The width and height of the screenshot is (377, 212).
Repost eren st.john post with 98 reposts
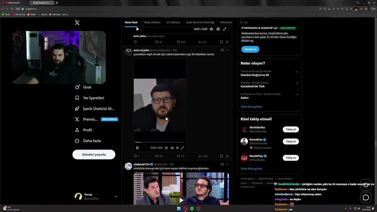pyautogui.click(x=159, y=156)
